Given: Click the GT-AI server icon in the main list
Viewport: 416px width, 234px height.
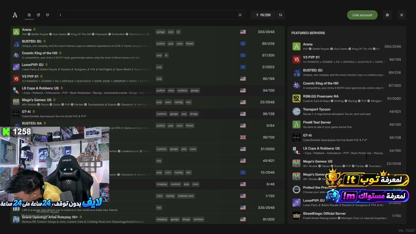Looking at the screenshot, I should click(16, 114).
